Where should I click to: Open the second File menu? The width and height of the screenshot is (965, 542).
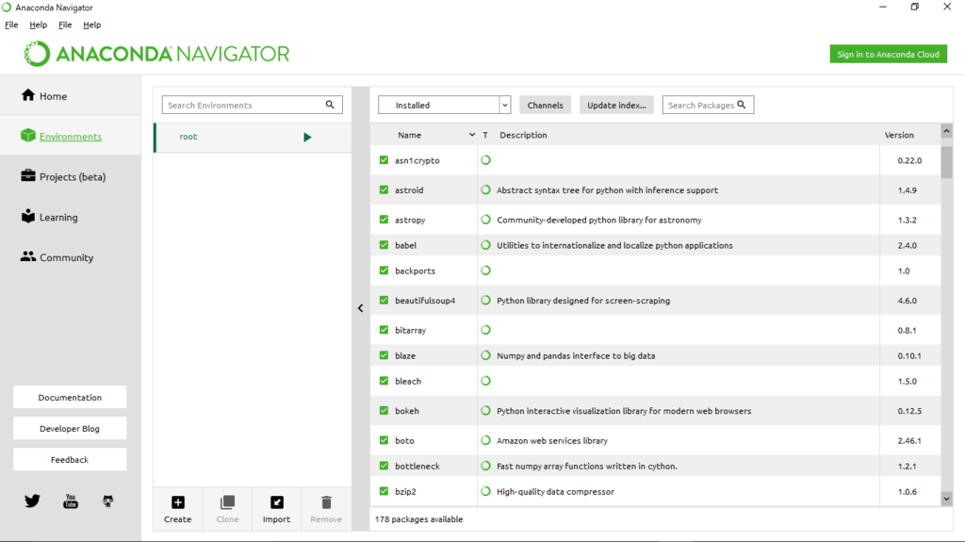(65, 25)
